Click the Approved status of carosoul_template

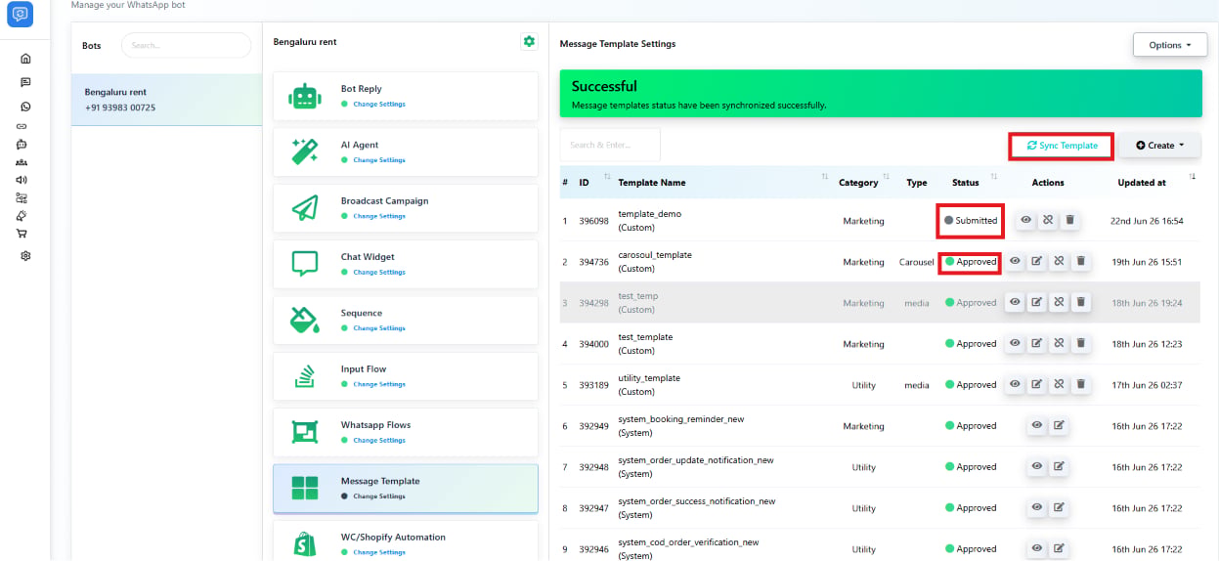(971, 262)
